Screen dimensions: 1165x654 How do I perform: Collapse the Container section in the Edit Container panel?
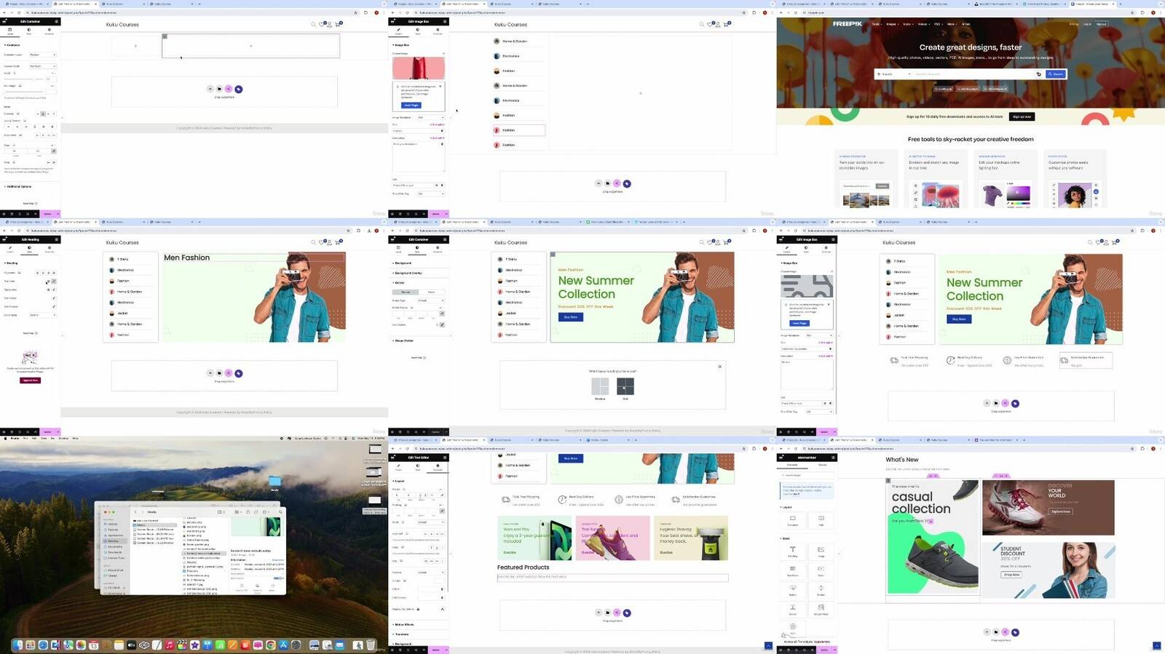pyautogui.click(x=12, y=45)
